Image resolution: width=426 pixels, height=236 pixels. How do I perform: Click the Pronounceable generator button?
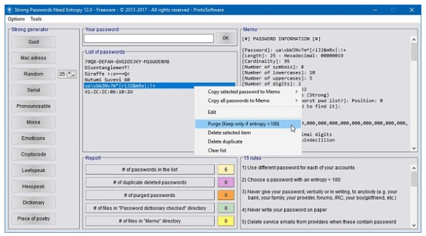tap(33, 106)
